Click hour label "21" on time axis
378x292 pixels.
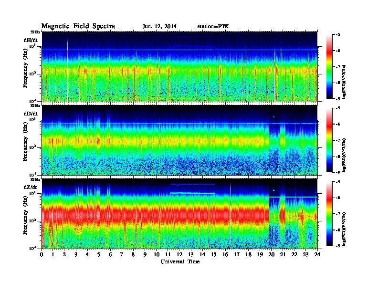coord(283,254)
